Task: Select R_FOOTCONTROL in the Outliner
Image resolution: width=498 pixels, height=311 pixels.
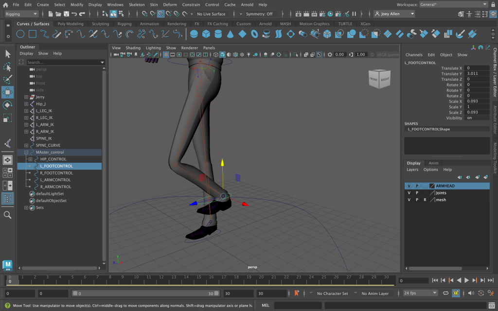Action: (56, 173)
